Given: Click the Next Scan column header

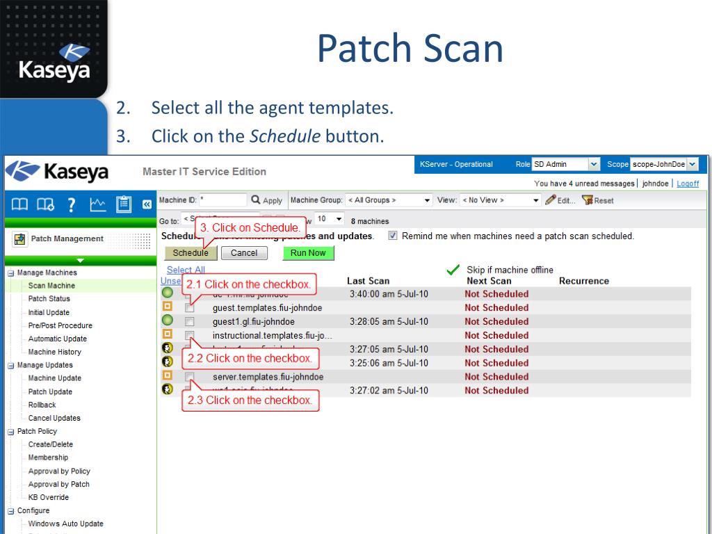Looking at the screenshot, I should [x=489, y=281].
